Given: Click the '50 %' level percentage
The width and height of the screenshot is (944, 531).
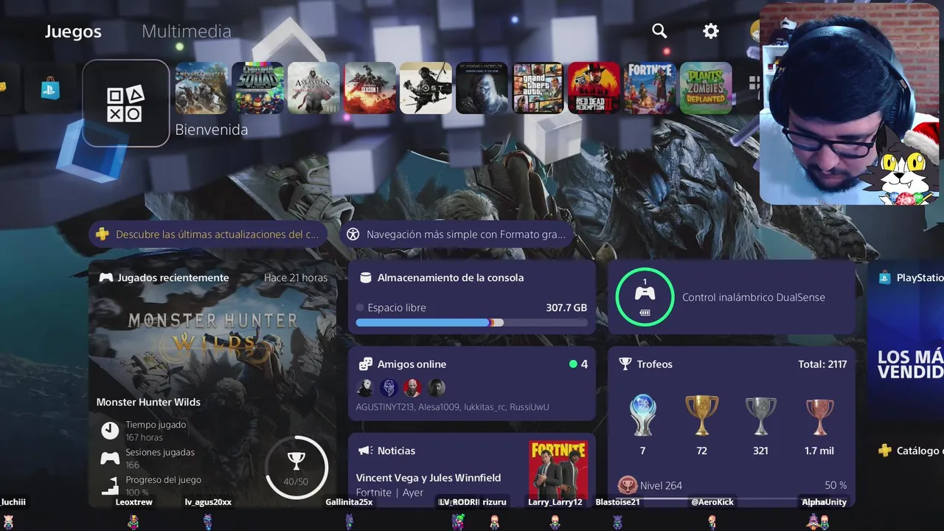Looking at the screenshot, I should click(x=836, y=485).
